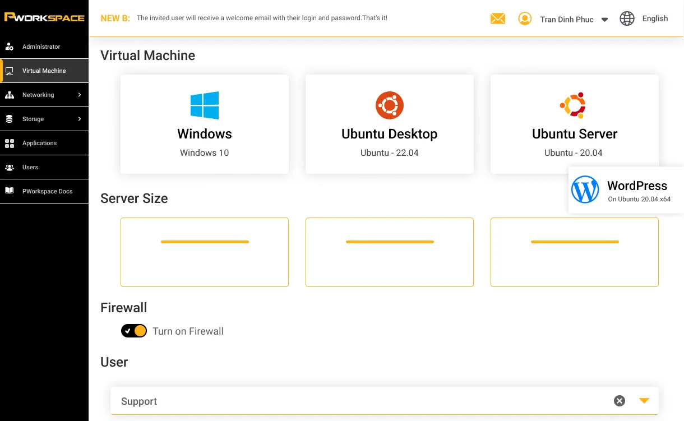Image resolution: width=684 pixels, height=421 pixels.
Task: Click the Ubuntu Server logo icon
Action: (x=573, y=105)
